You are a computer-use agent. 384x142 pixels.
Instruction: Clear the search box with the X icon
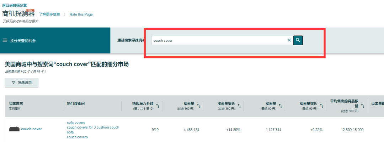pyautogui.click(x=289, y=40)
